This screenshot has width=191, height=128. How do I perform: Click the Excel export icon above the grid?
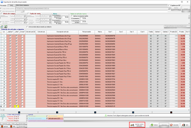(x=6, y=27)
